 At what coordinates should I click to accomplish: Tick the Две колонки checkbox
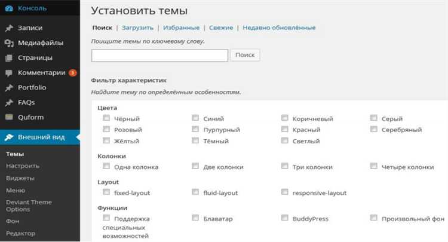(x=195, y=166)
